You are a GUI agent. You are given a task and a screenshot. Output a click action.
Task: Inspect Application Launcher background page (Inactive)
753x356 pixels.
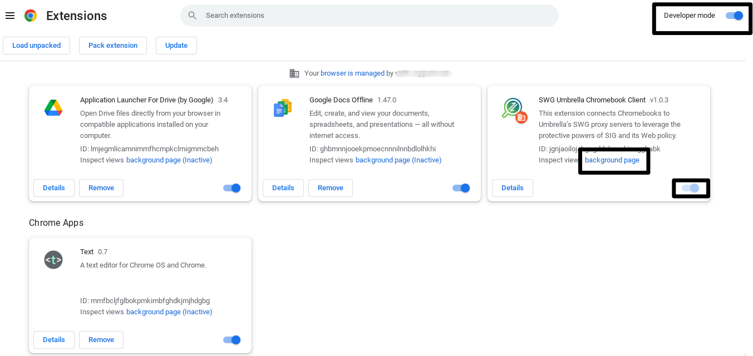[169, 160]
